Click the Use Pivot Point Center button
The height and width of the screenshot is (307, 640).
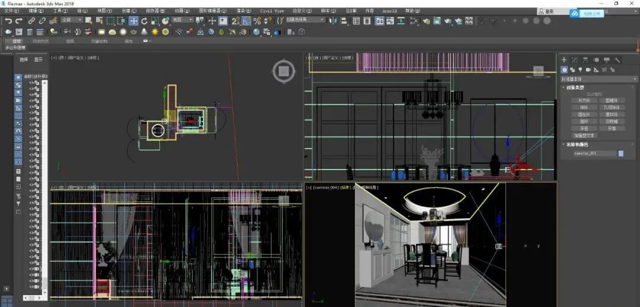(x=200, y=21)
